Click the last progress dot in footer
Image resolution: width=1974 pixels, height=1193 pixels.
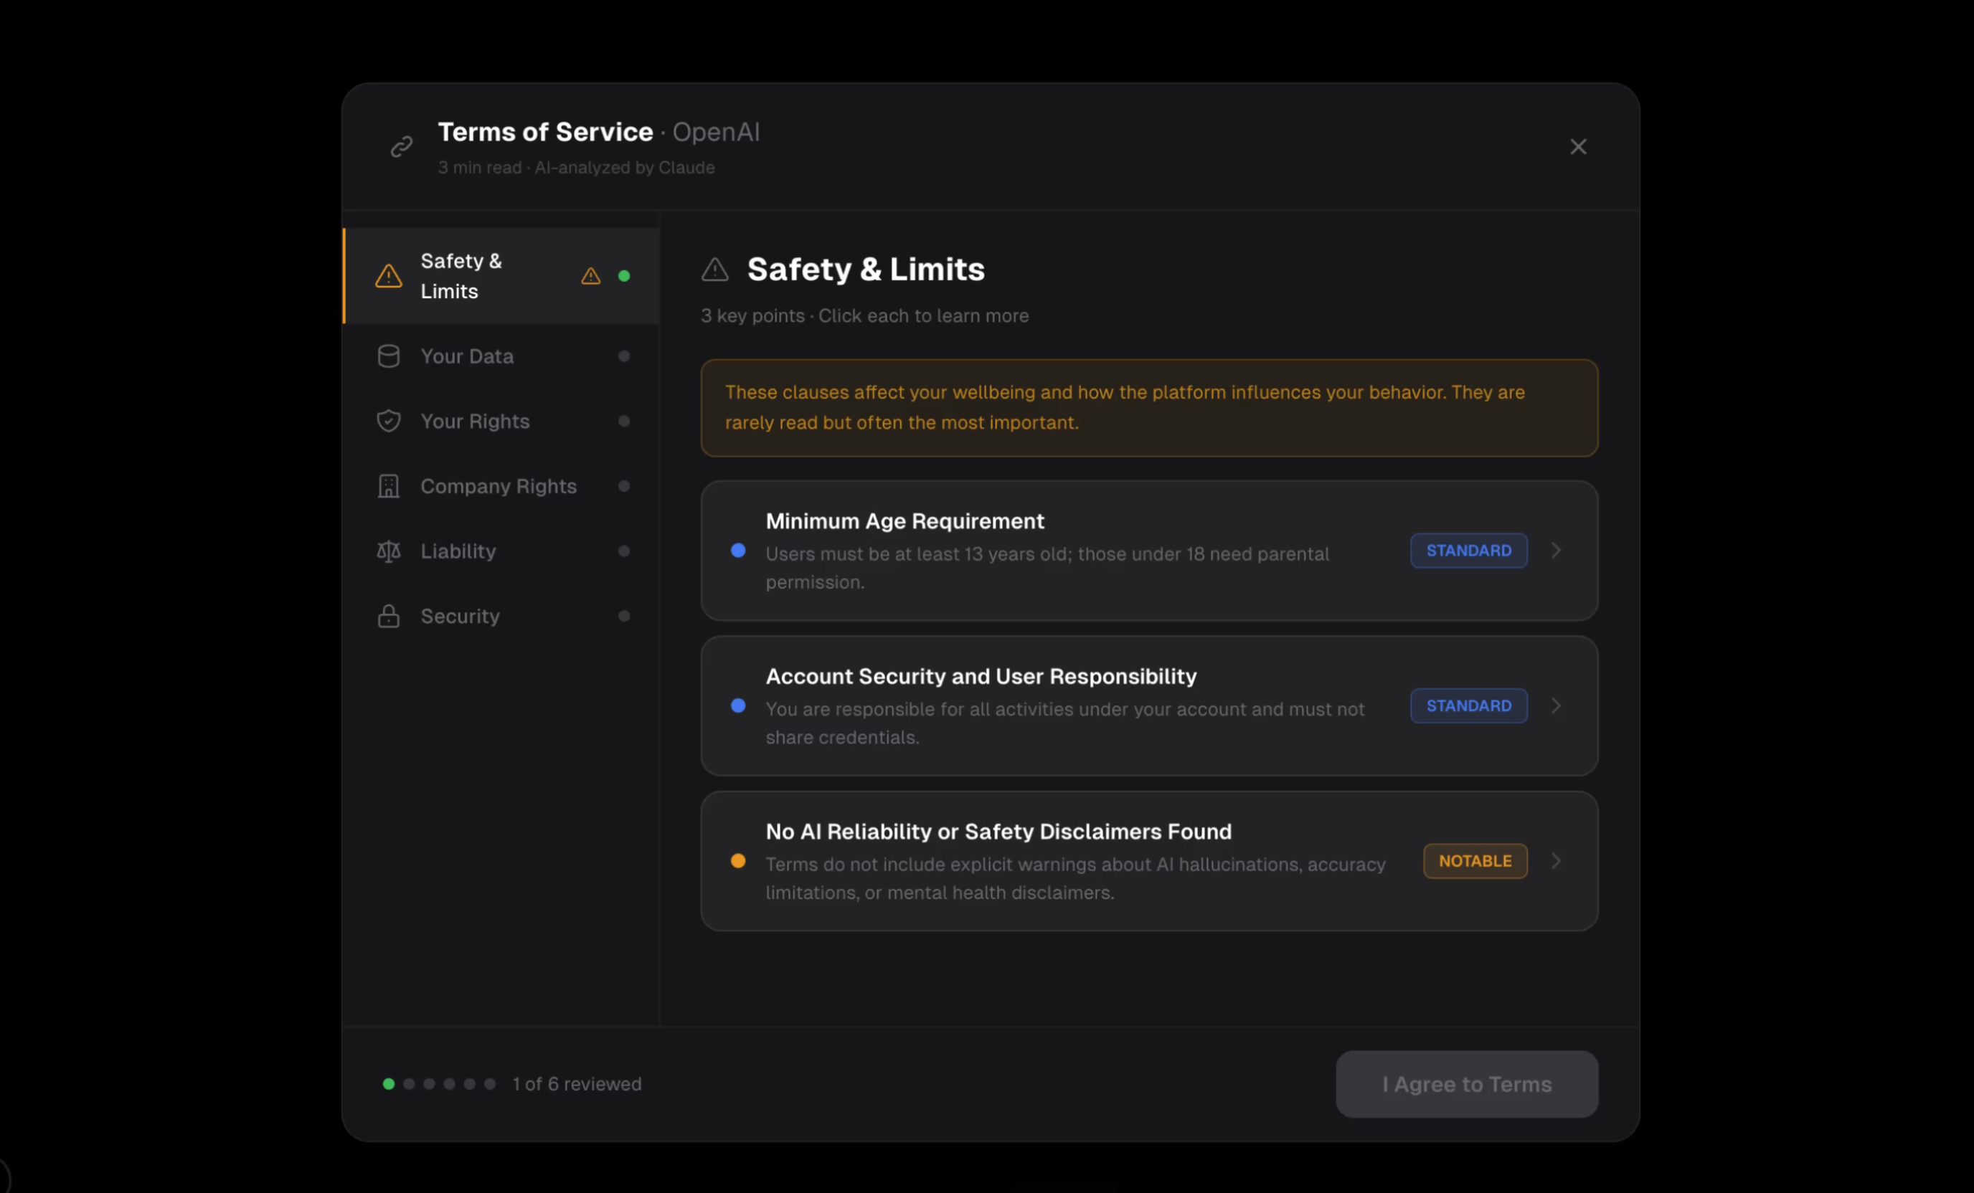[x=489, y=1083]
